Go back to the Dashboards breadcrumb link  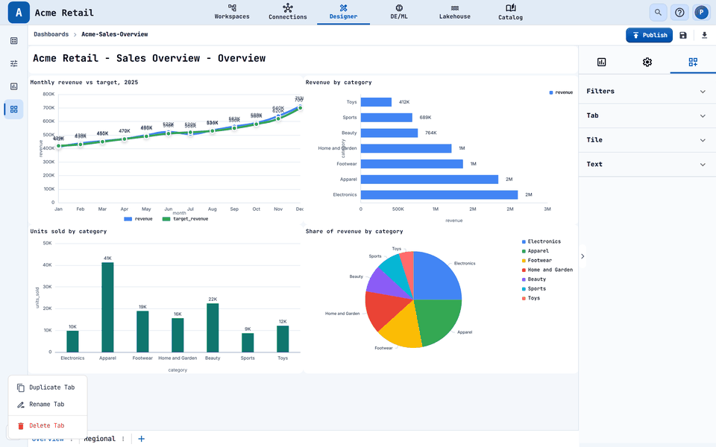pos(51,34)
